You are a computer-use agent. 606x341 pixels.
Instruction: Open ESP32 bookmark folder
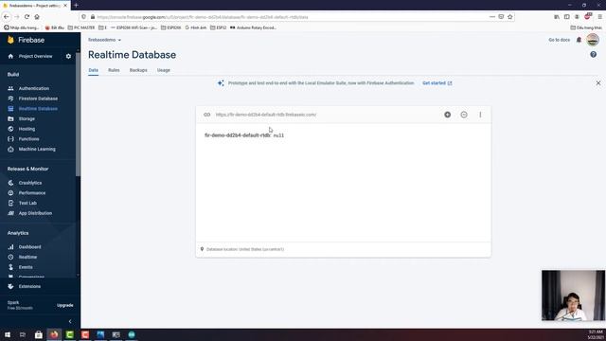[219, 27]
